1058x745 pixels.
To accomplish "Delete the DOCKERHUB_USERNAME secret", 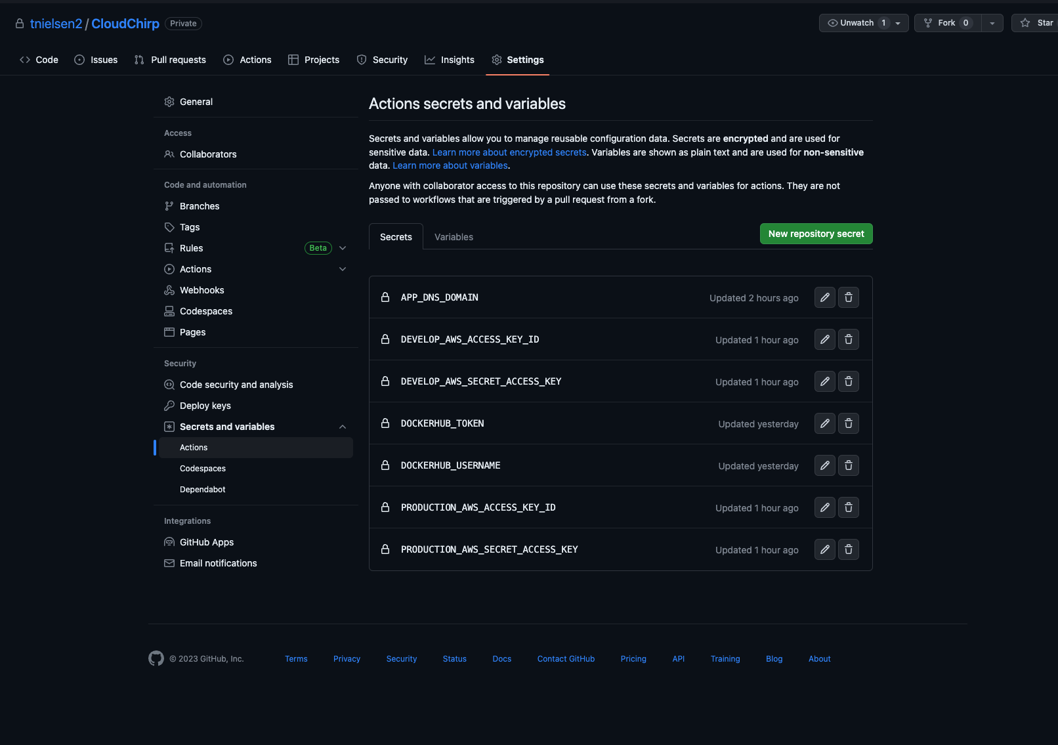I will [849, 465].
